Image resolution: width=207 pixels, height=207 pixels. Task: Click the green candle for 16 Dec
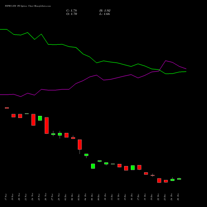click(x=133, y=168)
